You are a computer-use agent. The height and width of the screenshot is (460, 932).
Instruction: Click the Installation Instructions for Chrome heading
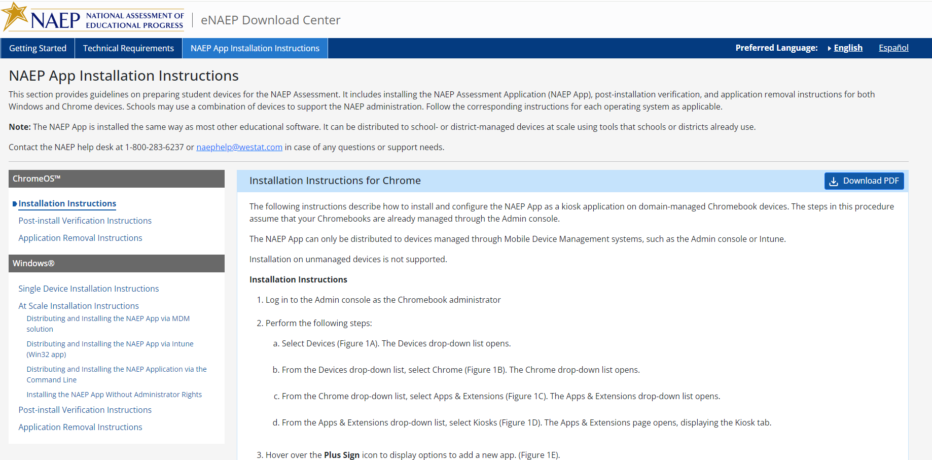tap(335, 181)
